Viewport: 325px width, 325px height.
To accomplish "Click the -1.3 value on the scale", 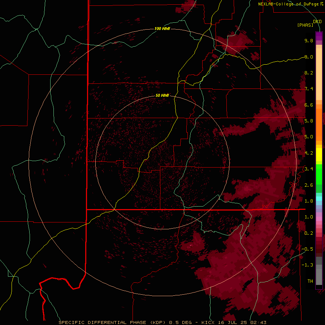I will [307, 265].
